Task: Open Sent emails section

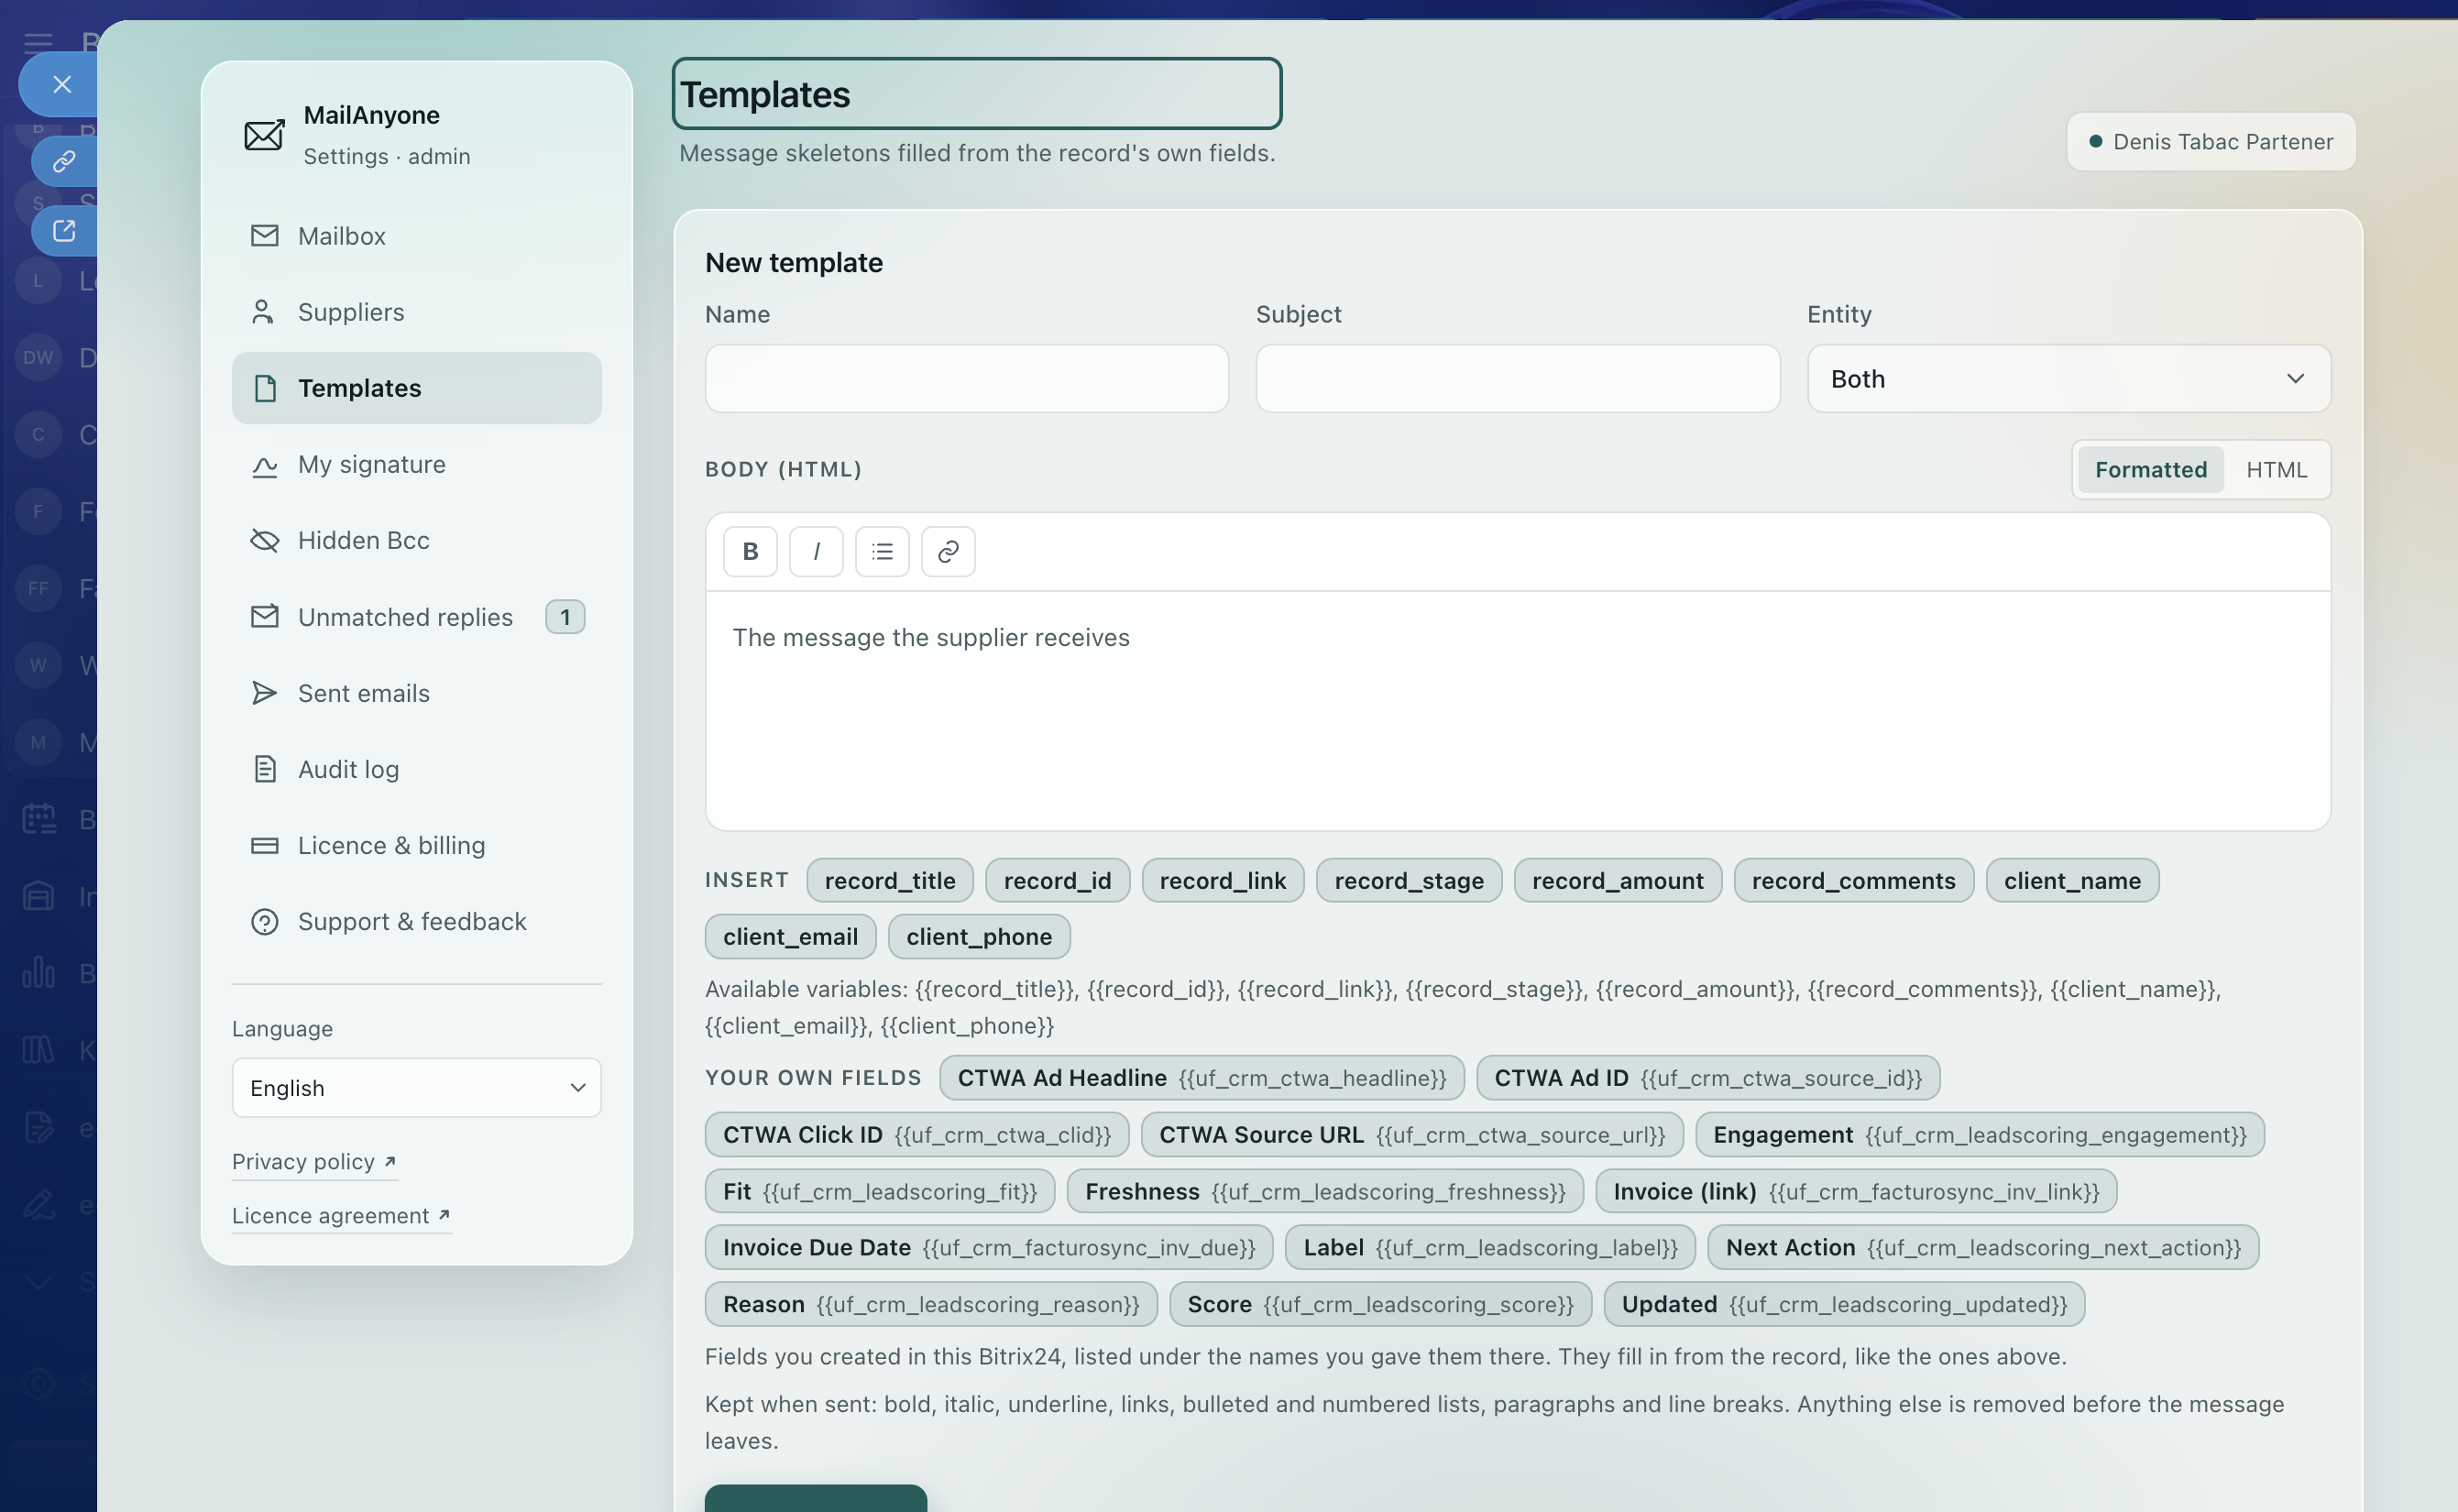Action: (417, 693)
